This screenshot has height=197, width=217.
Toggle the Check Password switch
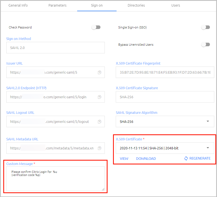click(96, 27)
